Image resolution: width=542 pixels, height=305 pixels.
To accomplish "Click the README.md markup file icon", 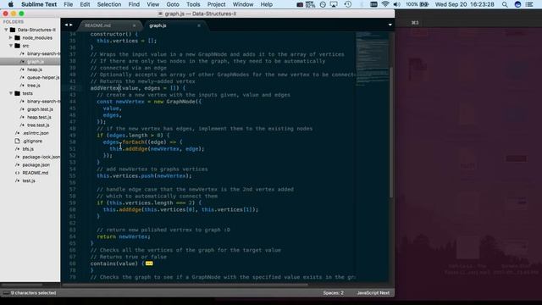I will coord(17,173).
